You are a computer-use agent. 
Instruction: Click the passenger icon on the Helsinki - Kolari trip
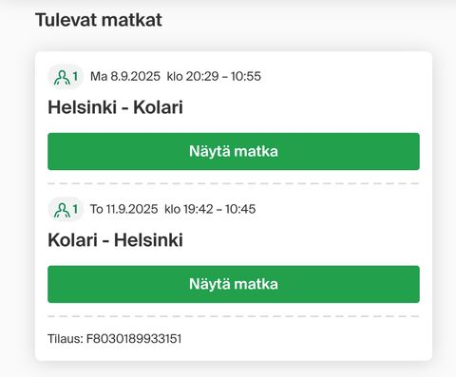click(x=62, y=78)
